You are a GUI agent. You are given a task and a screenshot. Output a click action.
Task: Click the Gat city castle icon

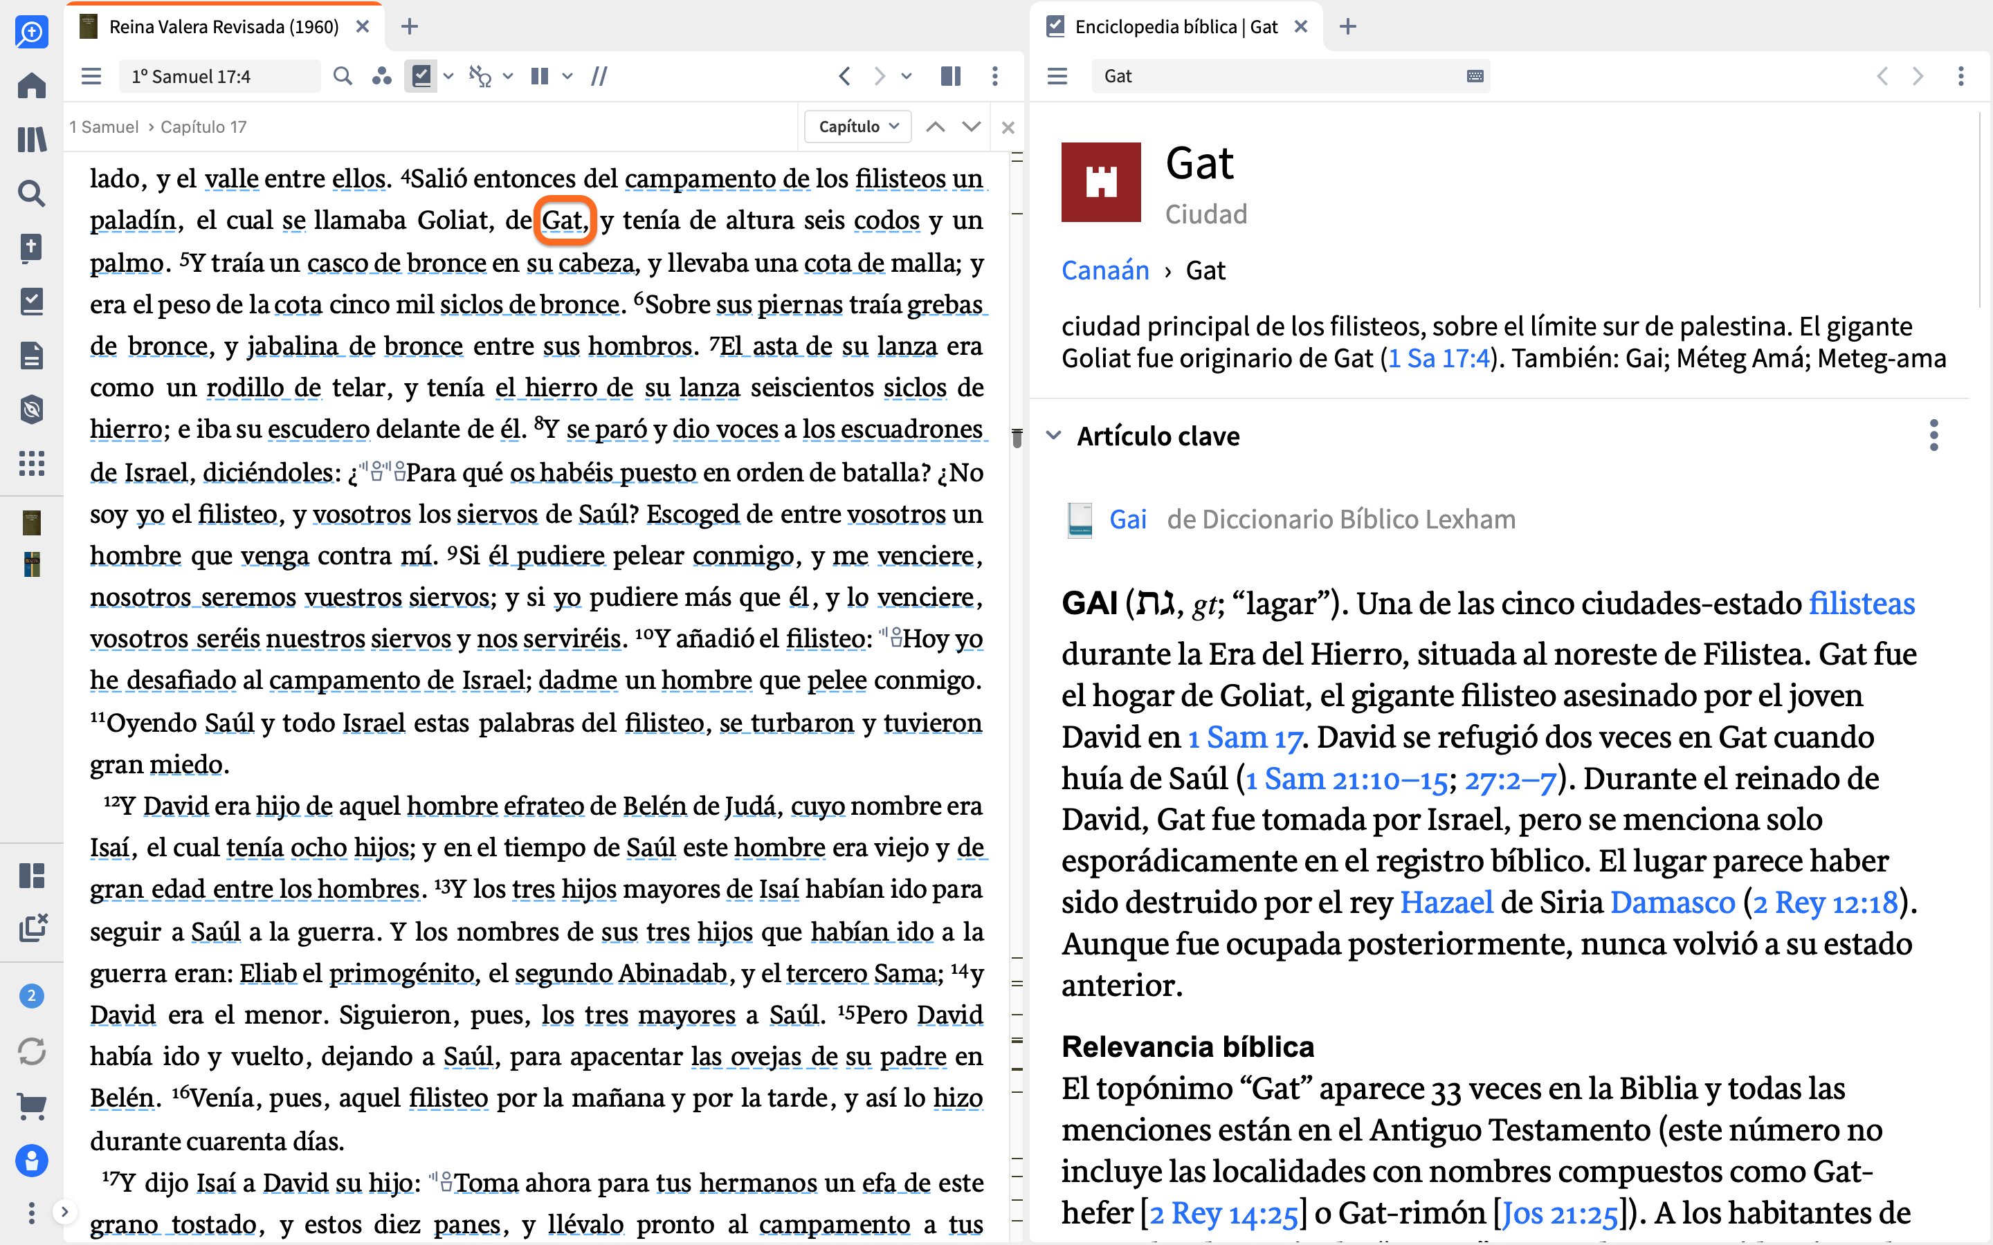click(1101, 182)
